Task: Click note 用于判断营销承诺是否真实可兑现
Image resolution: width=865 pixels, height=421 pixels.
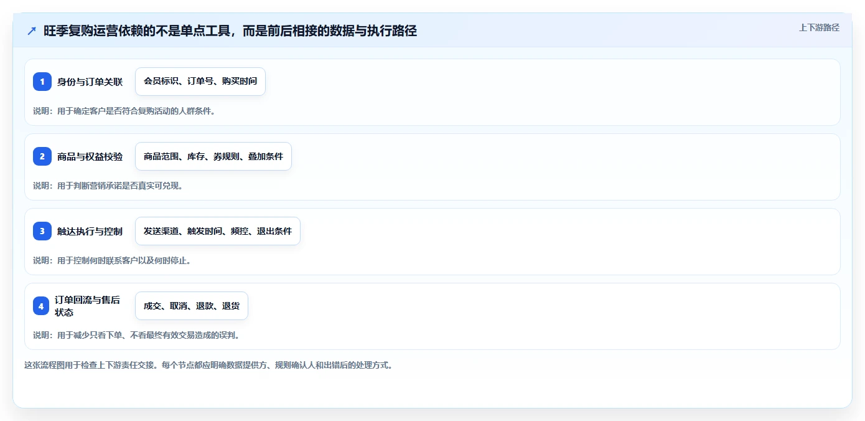Action: 108,186
